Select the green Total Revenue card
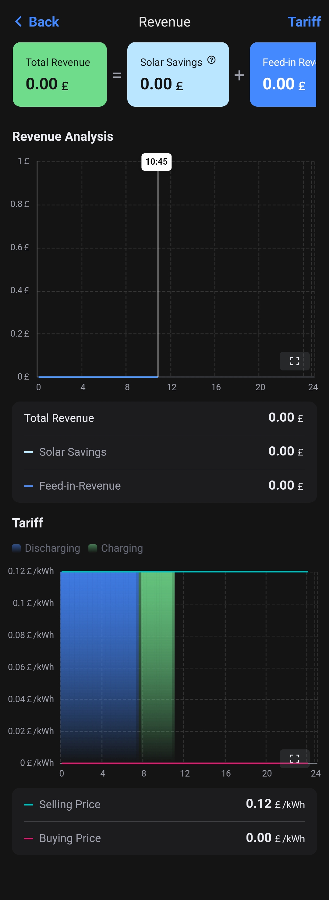 pyautogui.click(x=60, y=74)
